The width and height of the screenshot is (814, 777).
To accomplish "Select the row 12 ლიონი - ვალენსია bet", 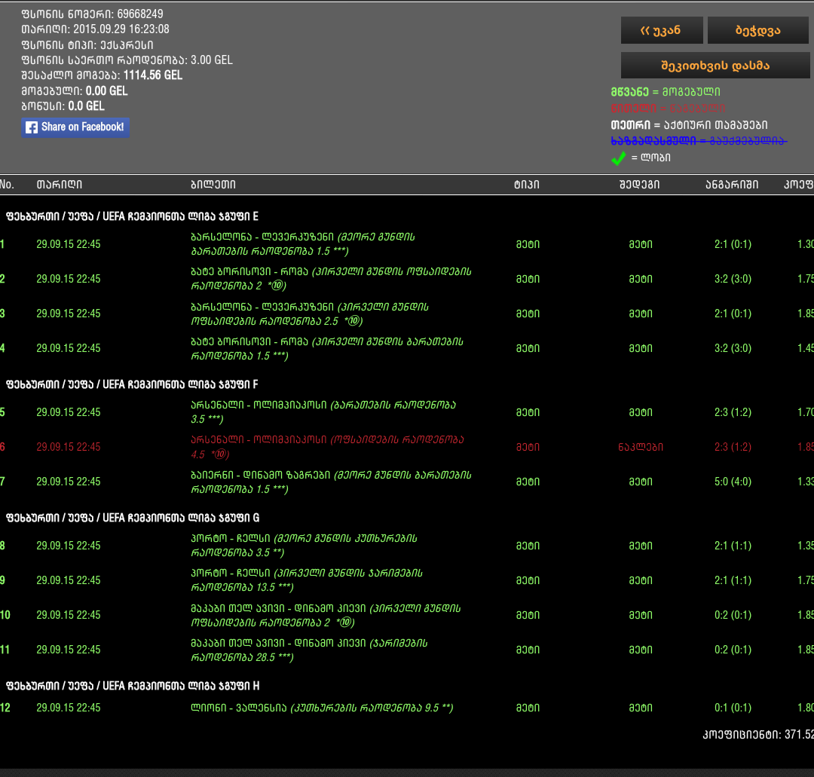I will coord(321,708).
